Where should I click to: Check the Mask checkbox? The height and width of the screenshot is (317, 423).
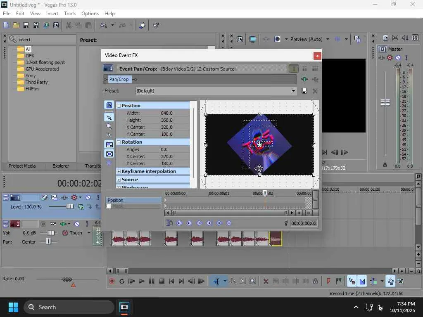tap(109, 206)
